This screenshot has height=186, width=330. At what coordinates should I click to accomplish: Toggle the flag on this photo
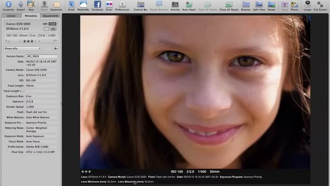(x=55, y=41)
